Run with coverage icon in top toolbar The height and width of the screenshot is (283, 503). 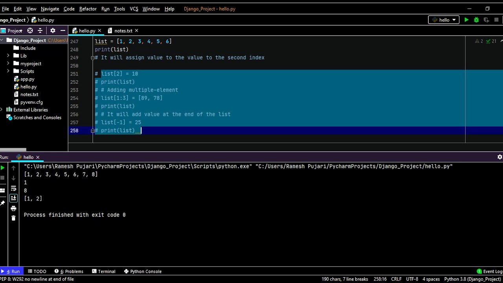[x=486, y=20]
